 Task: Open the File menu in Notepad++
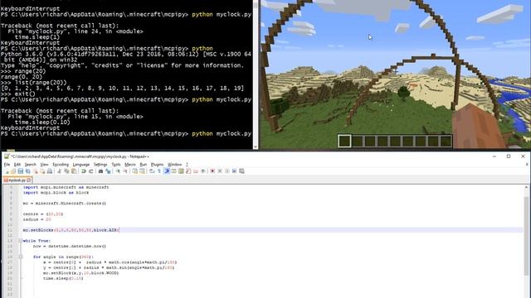[7, 165]
